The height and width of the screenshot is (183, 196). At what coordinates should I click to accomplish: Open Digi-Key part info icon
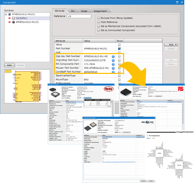(113, 56)
